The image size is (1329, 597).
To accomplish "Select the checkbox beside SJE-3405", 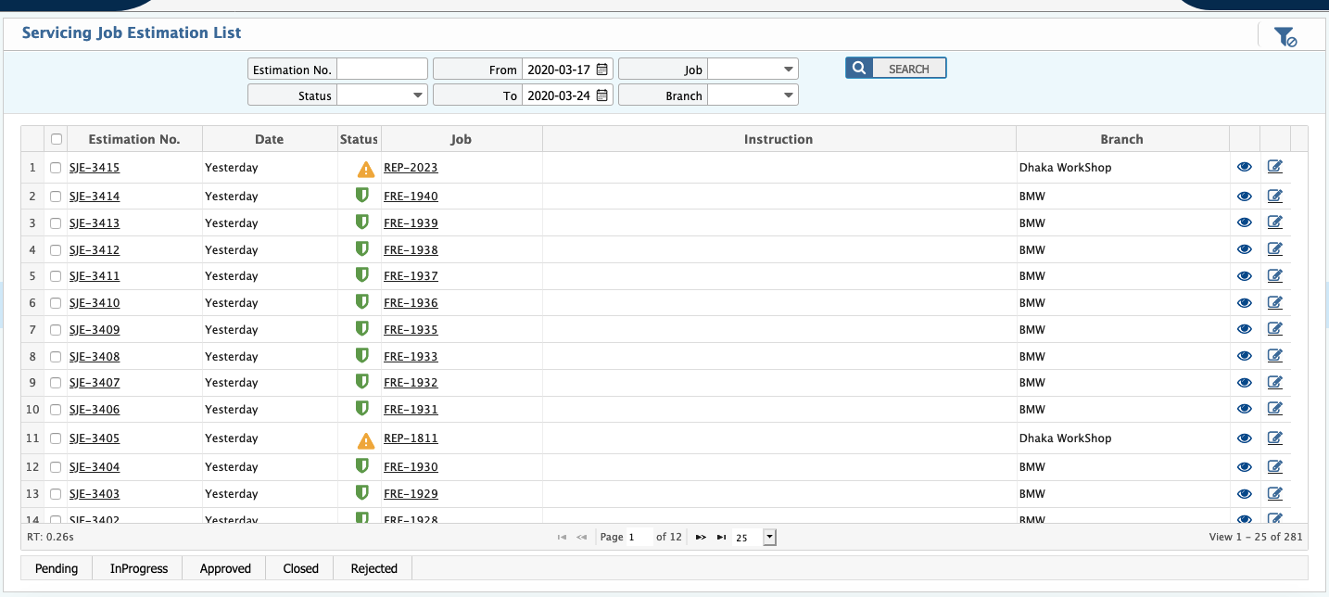I will [x=56, y=438].
